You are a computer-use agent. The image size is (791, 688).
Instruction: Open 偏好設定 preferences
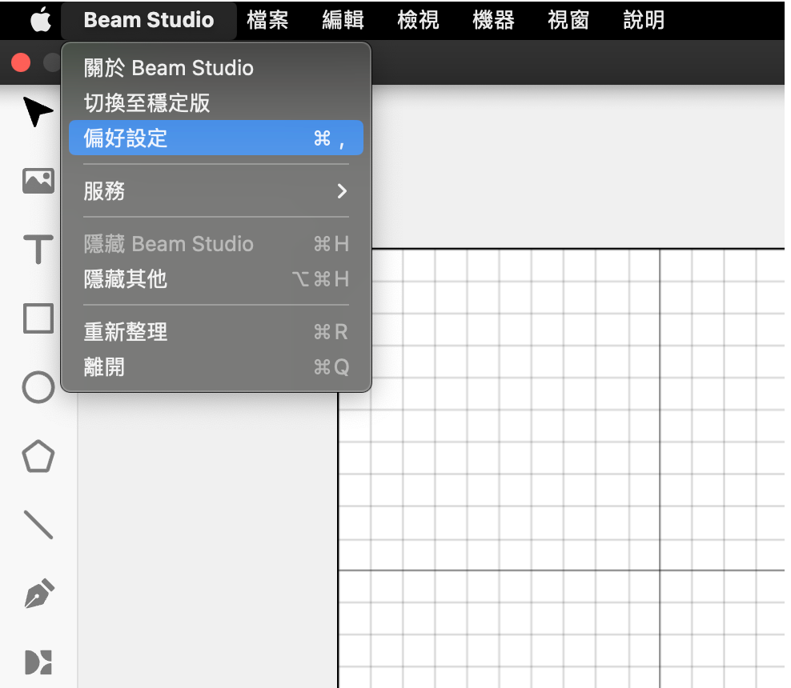tap(216, 138)
